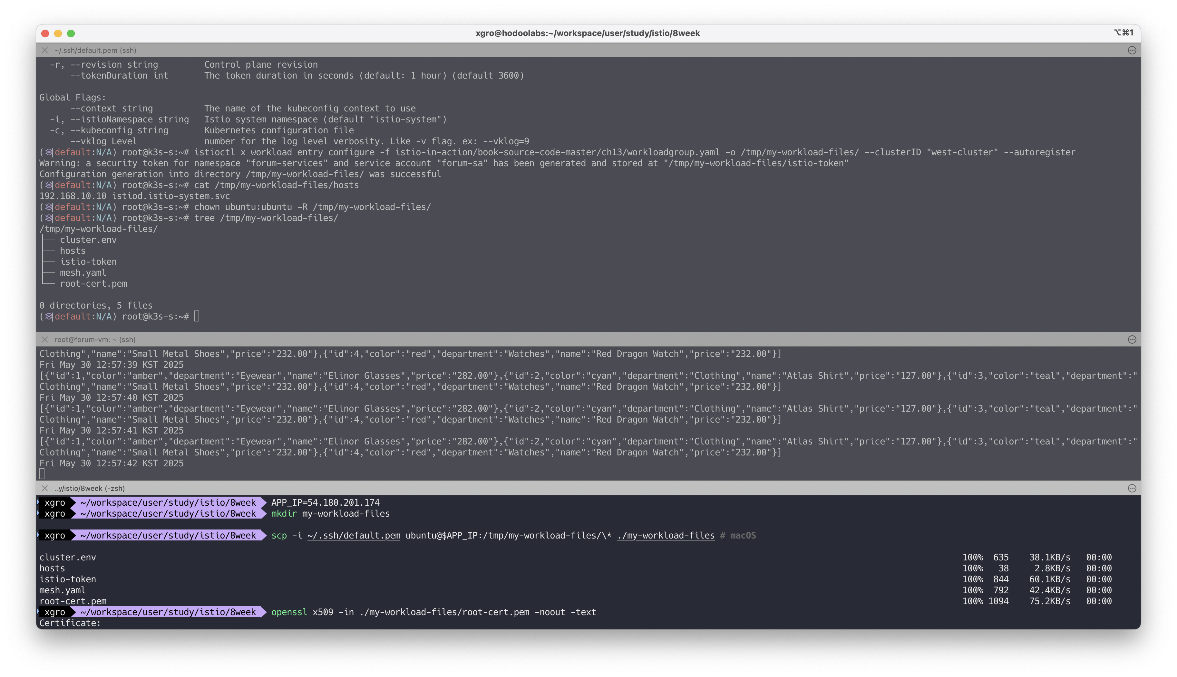Click timestamp 'Fri May 30 12:57:41 KST 2025'
Screen dimensions: 1177x677
coord(111,431)
